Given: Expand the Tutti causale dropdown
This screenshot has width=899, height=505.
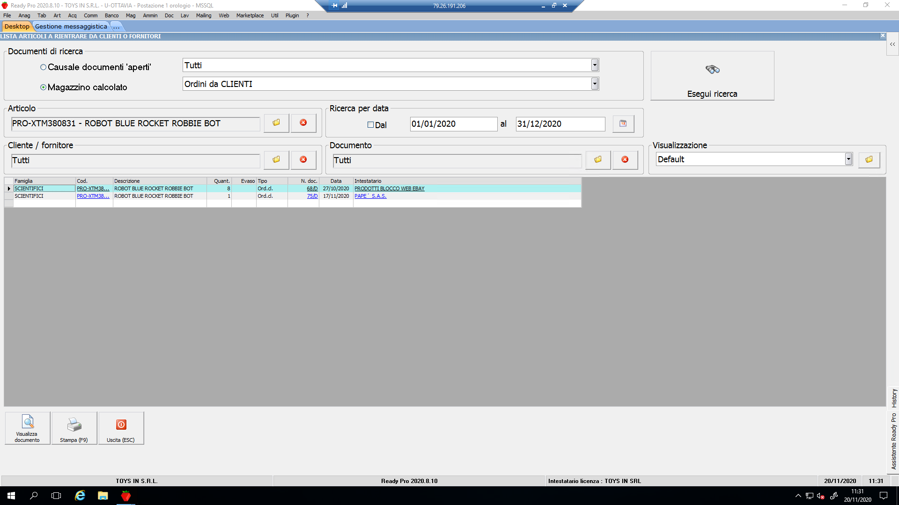Looking at the screenshot, I should (x=595, y=65).
